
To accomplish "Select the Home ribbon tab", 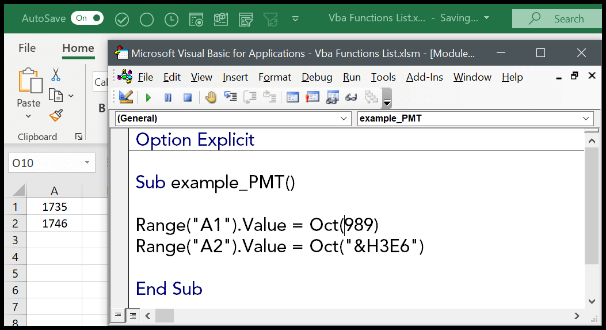I will [x=78, y=48].
